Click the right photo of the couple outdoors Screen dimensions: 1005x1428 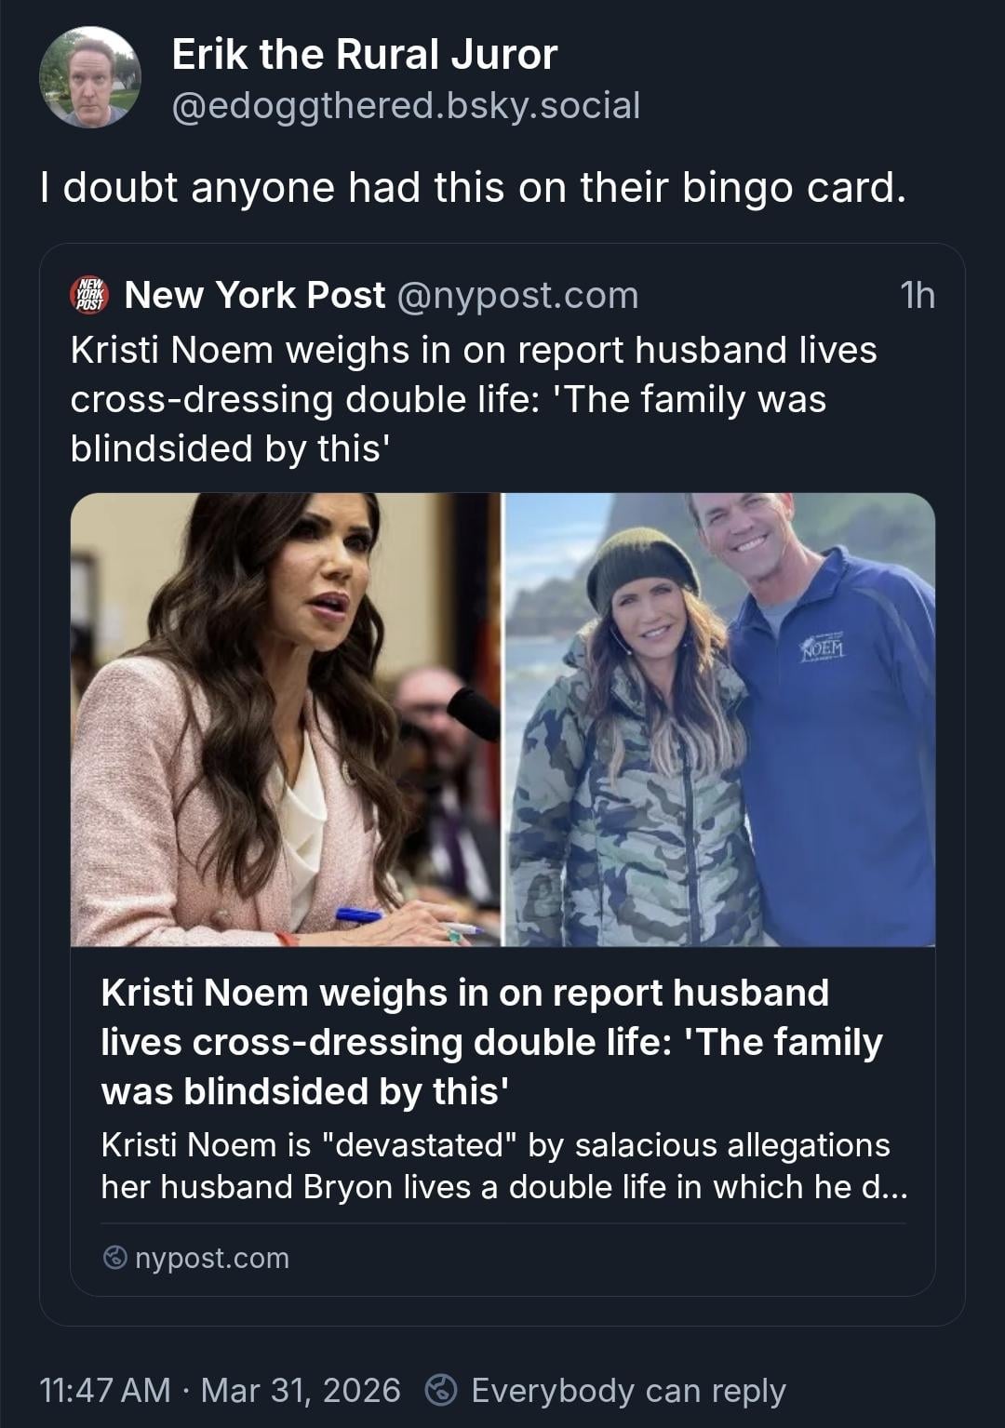pyautogui.click(x=719, y=719)
